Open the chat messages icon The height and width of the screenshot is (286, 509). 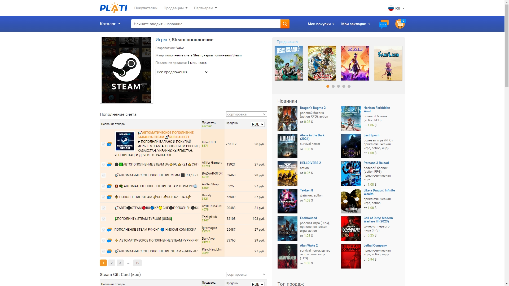[x=384, y=24]
